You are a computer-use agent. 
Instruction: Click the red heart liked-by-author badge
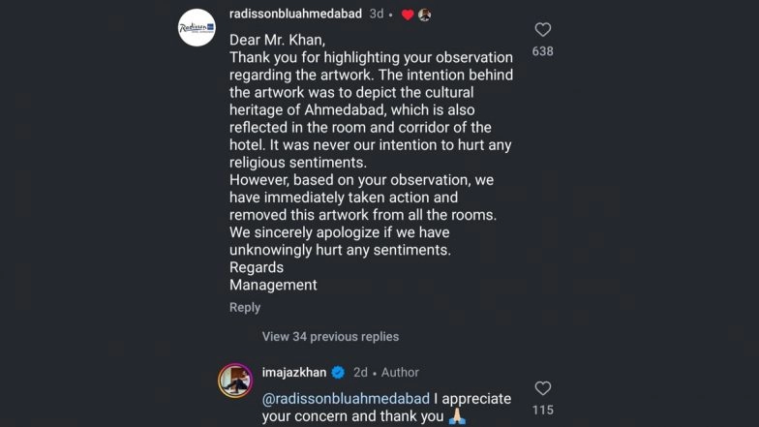pyautogui.click(x=408, y=15)
